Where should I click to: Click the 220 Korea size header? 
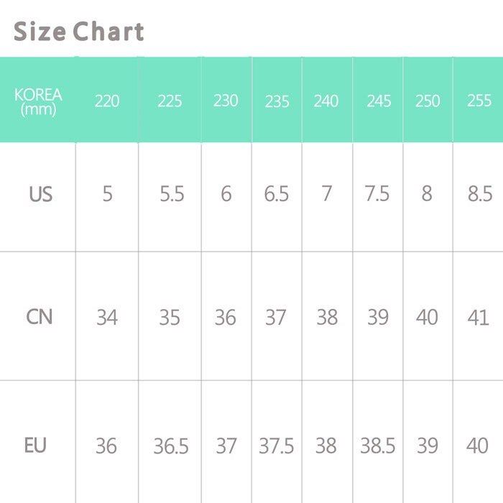tap(107, 101)
